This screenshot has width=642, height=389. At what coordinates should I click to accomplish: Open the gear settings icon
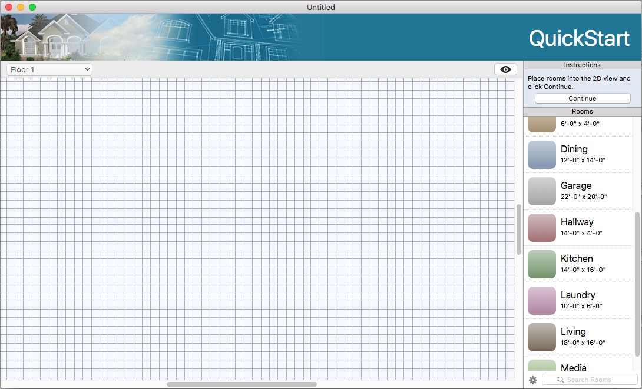tap(532, 380)
